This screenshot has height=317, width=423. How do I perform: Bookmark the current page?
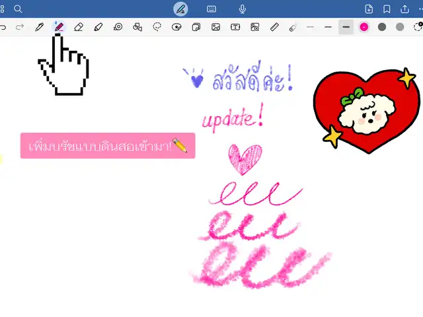(x=387, y=9)
